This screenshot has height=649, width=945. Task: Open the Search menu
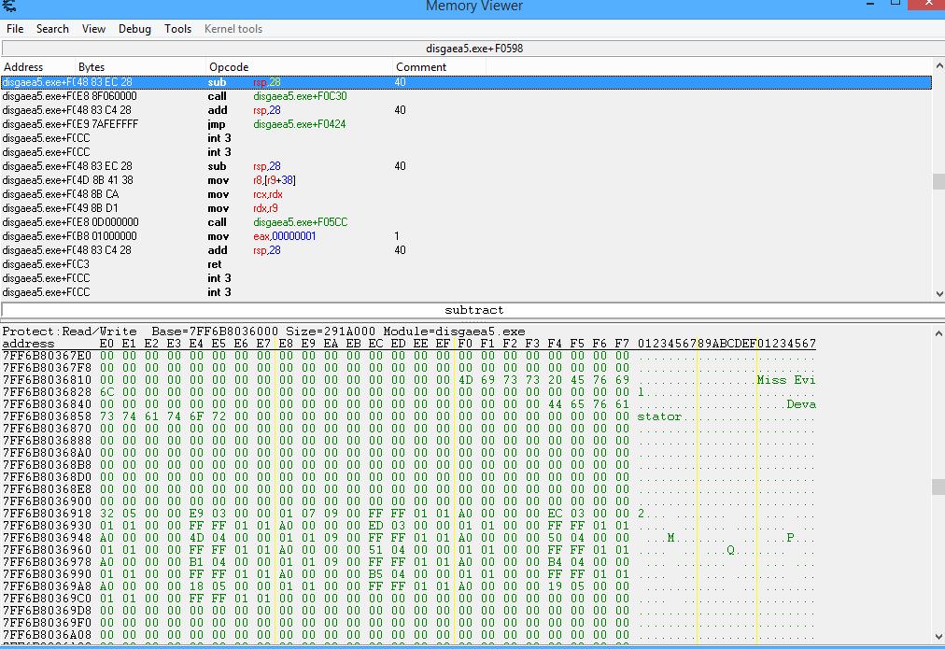pyautogui.click(x=52, y=29)
